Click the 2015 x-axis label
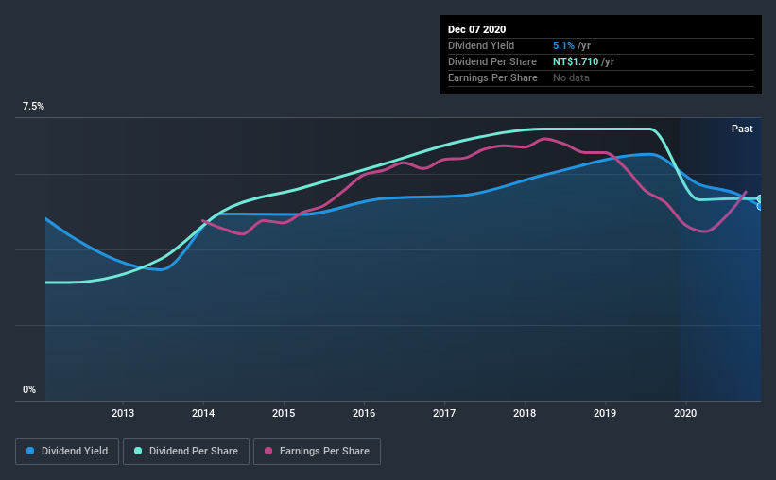This screenshot has height=480, width=776. tap(284, 413)
